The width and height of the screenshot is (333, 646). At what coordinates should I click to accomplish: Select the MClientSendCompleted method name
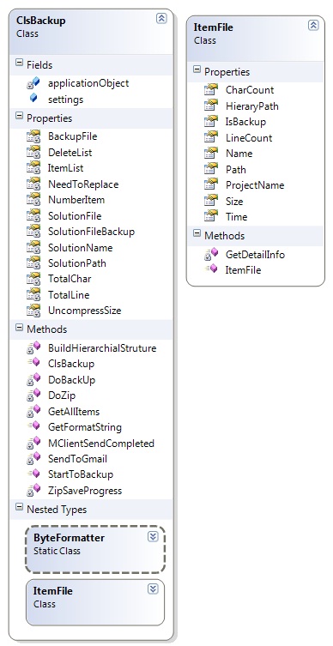pos(101,444)
